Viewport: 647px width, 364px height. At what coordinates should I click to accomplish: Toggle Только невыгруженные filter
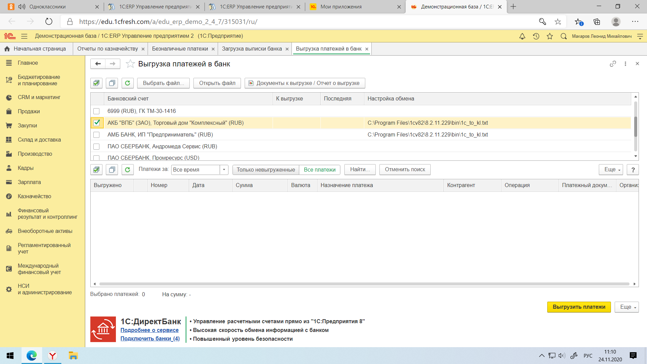click(266, 170)
